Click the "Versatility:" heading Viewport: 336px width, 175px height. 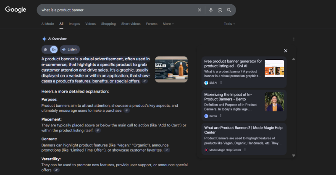(x=51, y=159)
